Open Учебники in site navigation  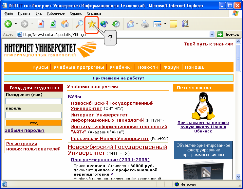[121, 67]
